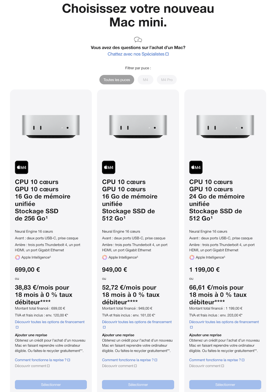Image resolution: width=273 pixels, height=392 pixels.
Task: Select the 949,00 € Mac mini
Action: [138, 384]
